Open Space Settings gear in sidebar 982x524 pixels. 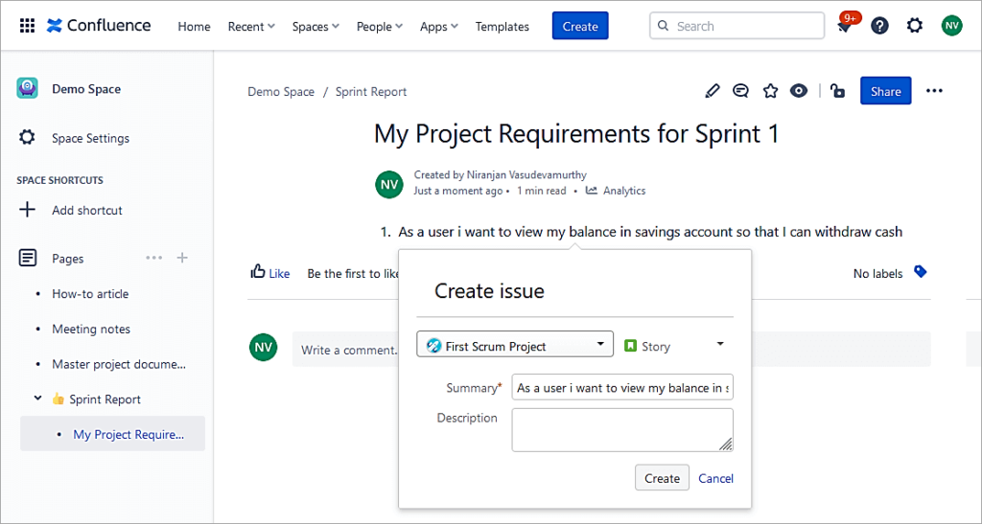click(x=27, y=138)
